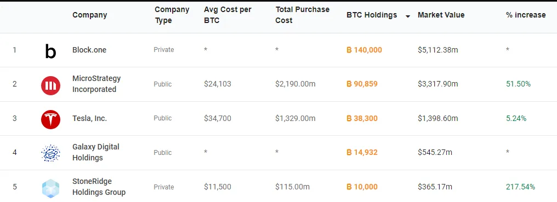Open Tesla, Inc. company name
This screenshot has height=202, width=557.
click(x=89, y=118)
